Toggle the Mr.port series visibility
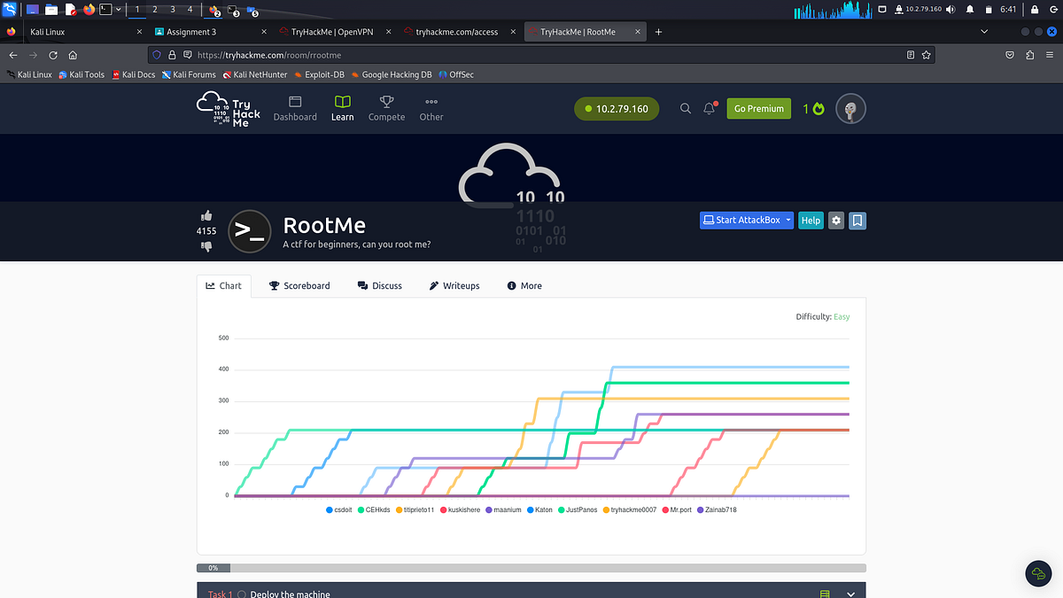Image resolution: width=1063 pixels, height=598 pixels. click(677, 509)
